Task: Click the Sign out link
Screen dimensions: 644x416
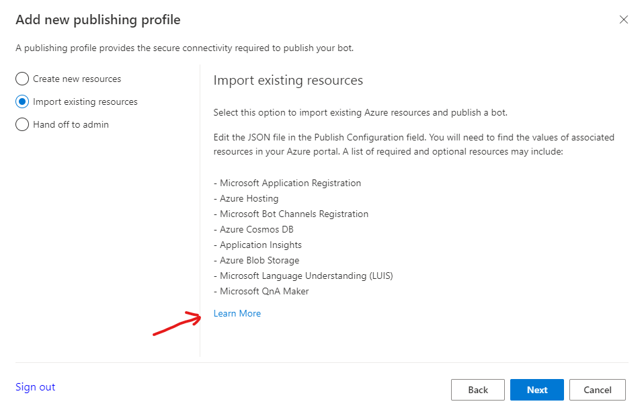Action: pyautogui.click(x=36, y=387)
